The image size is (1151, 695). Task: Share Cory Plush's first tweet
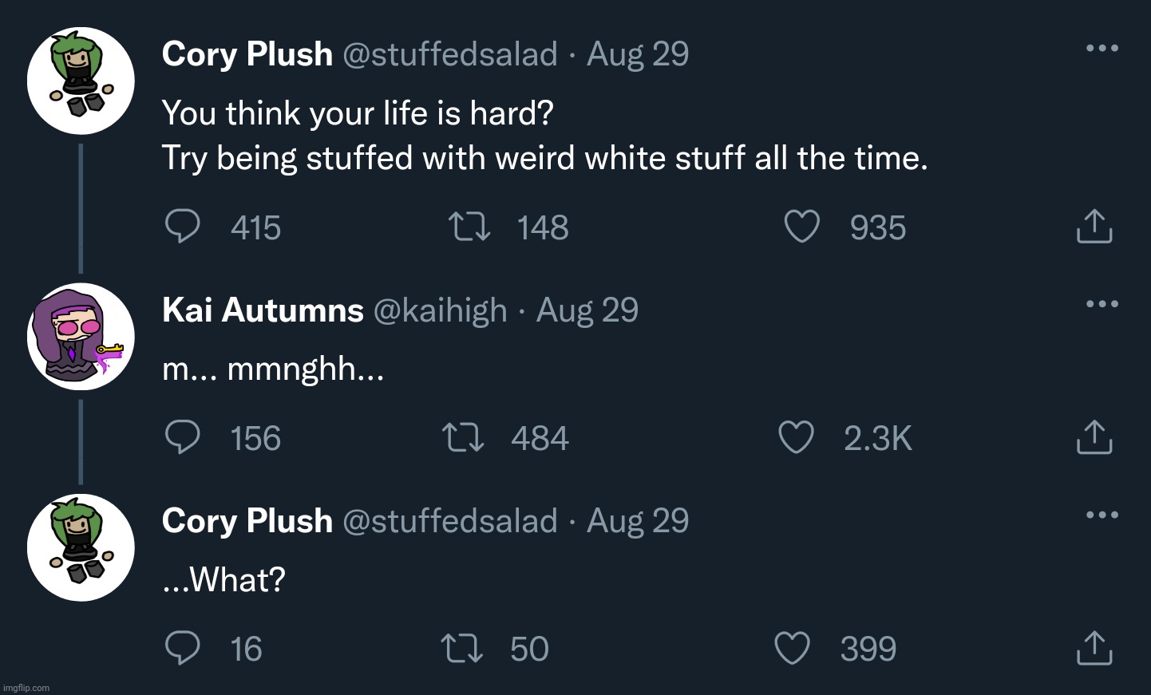click(x=1094, y=227)
